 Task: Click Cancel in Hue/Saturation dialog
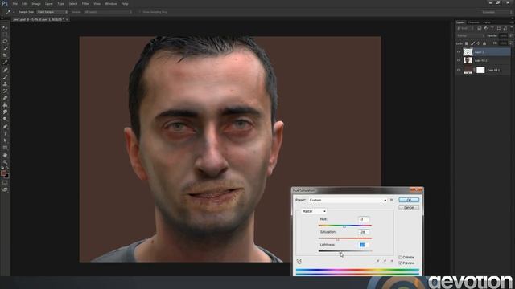(x=409, y=208)
